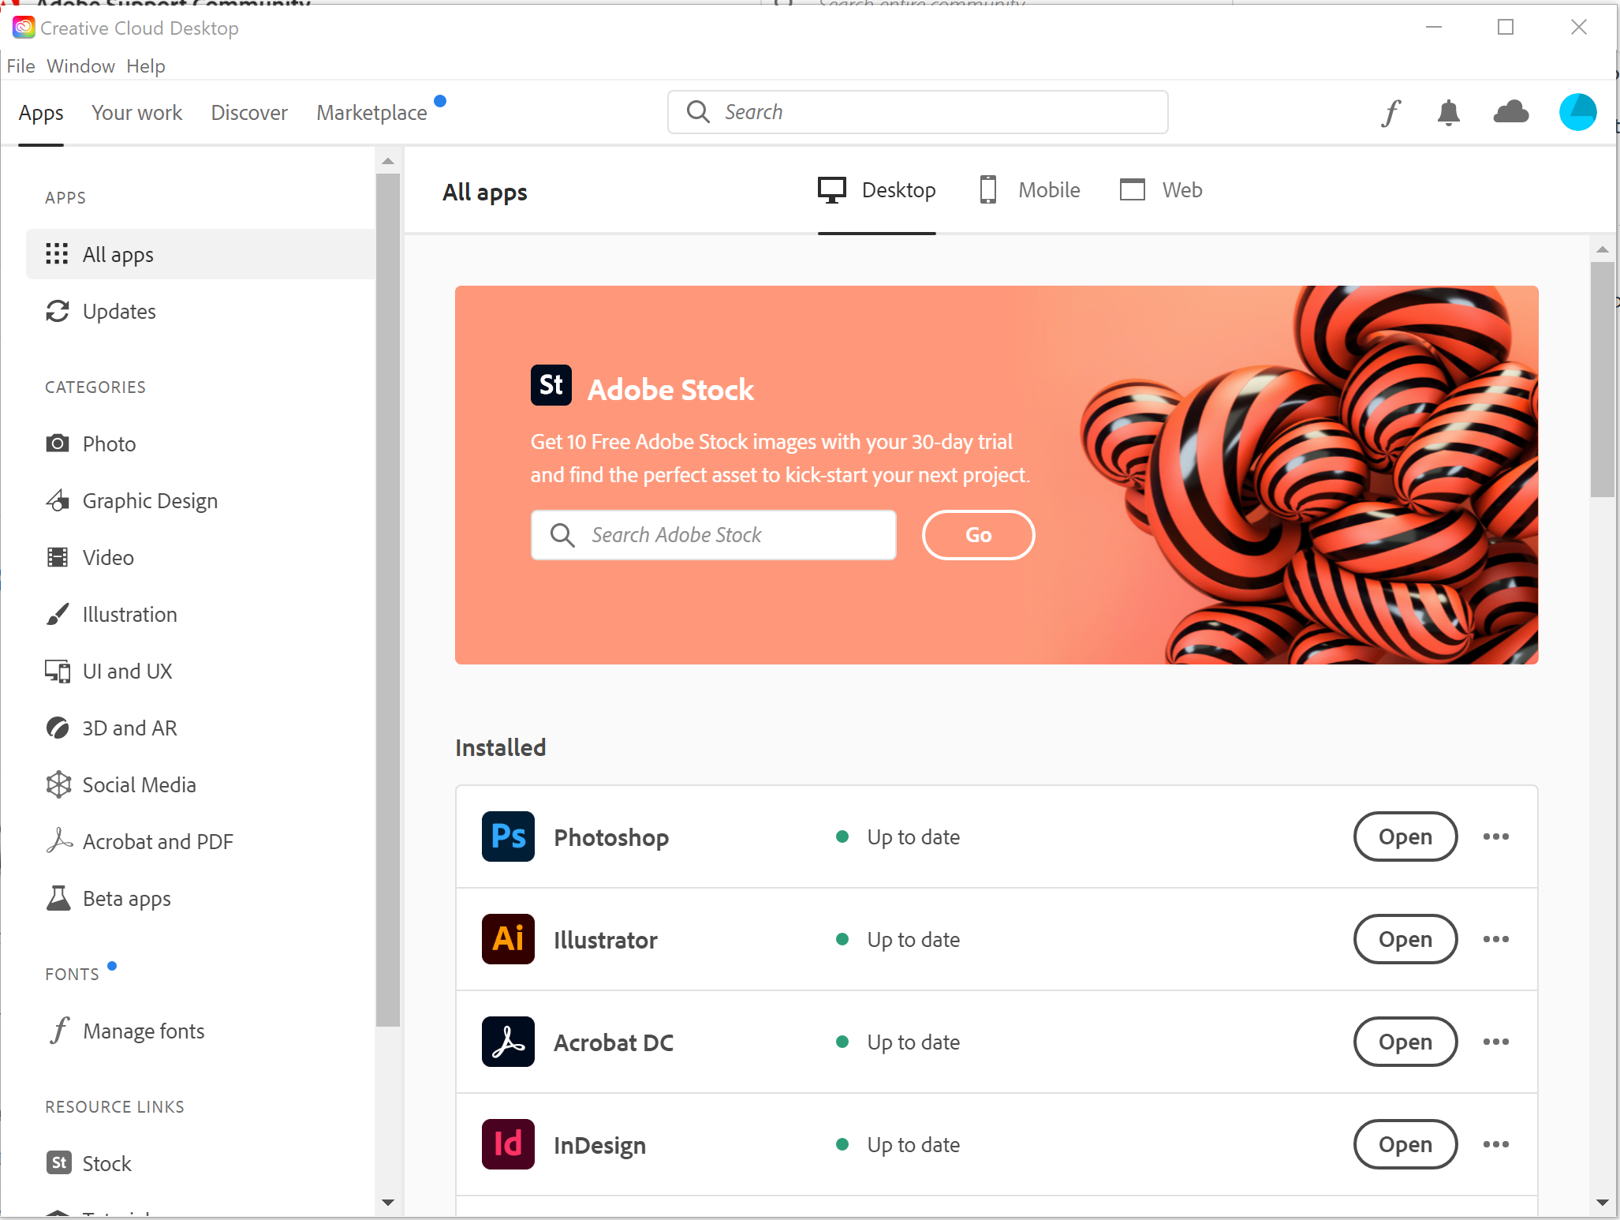Click the profile avatar

coord(1577,112)
